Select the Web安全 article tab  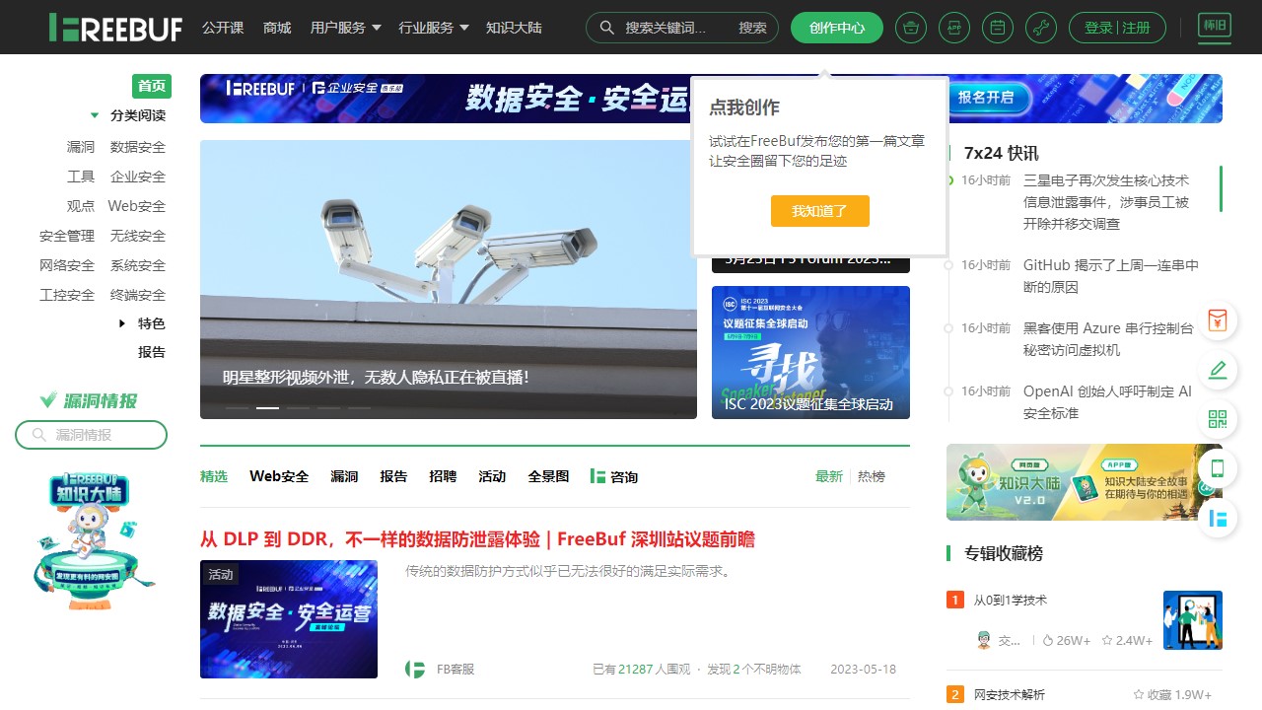click(x=279, y=476)
